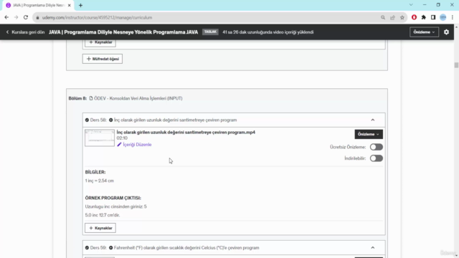Click İçeriği Düzenle link
Image resolution: width=459 pixels, height=258 pixels.
137,145
